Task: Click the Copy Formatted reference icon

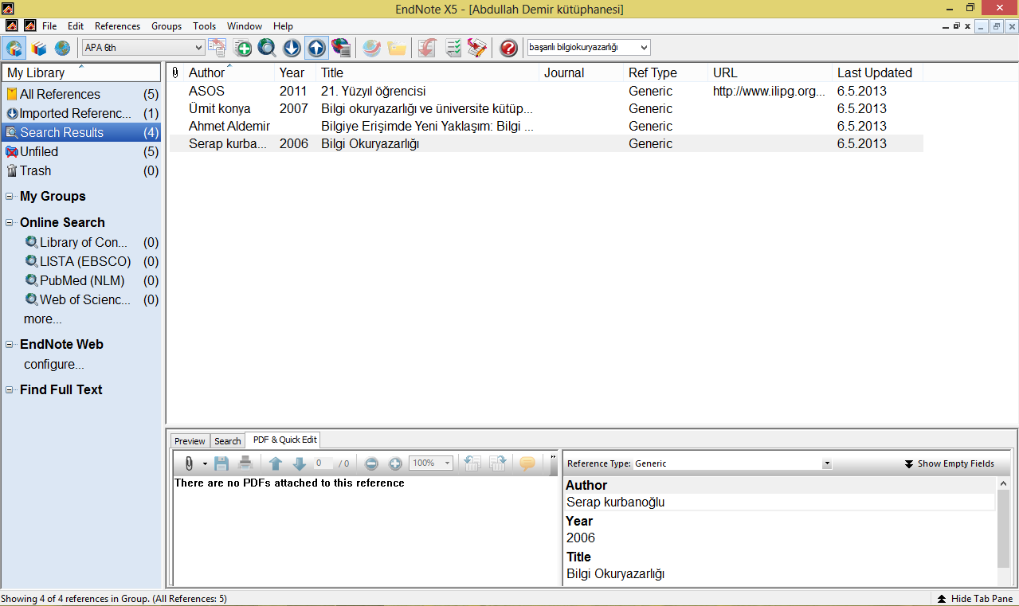Action: pyautogui.click(x=218, y=48)
